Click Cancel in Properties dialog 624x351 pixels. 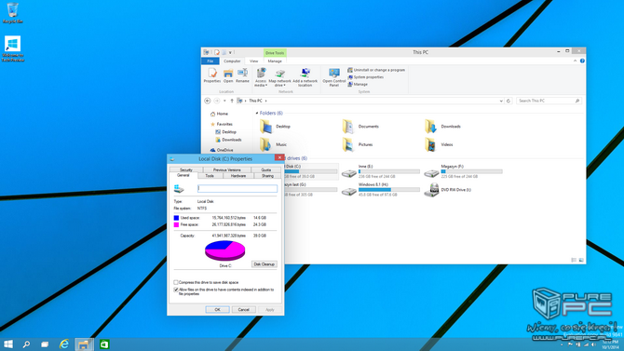(x=244, y=310)
